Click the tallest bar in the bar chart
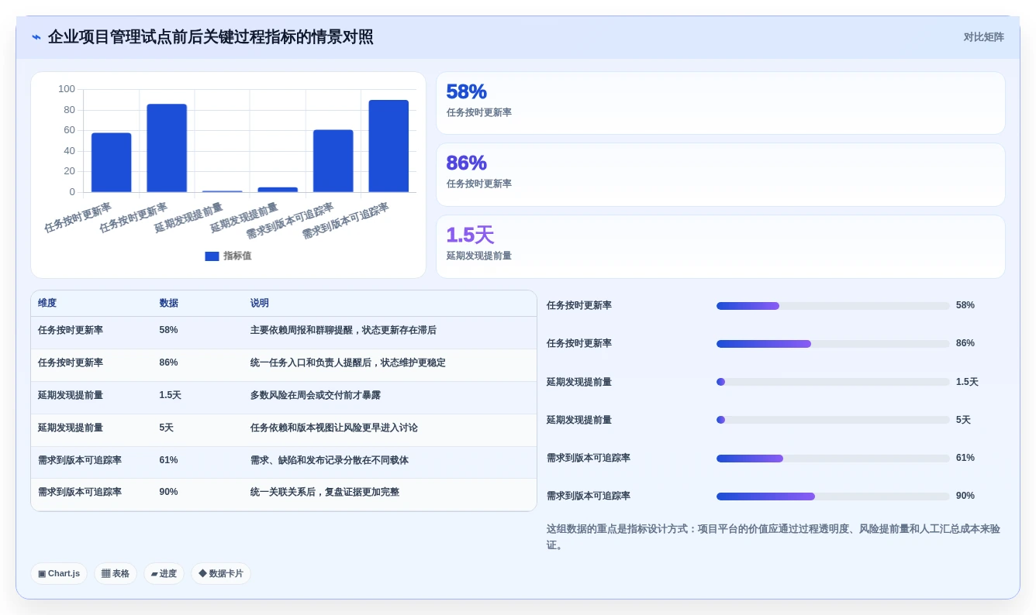1036x615 pixels. coord(388,146)
